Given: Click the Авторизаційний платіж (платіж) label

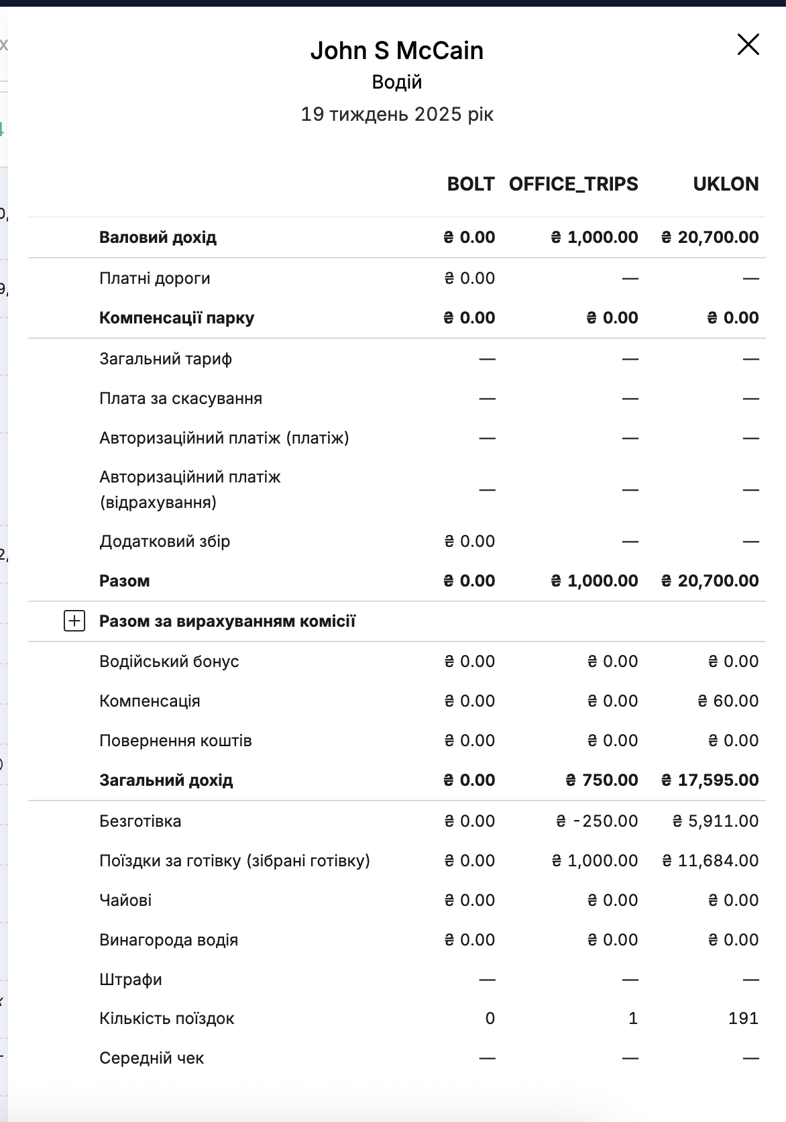Looking at the screenshot, I should tap(224, 438).
